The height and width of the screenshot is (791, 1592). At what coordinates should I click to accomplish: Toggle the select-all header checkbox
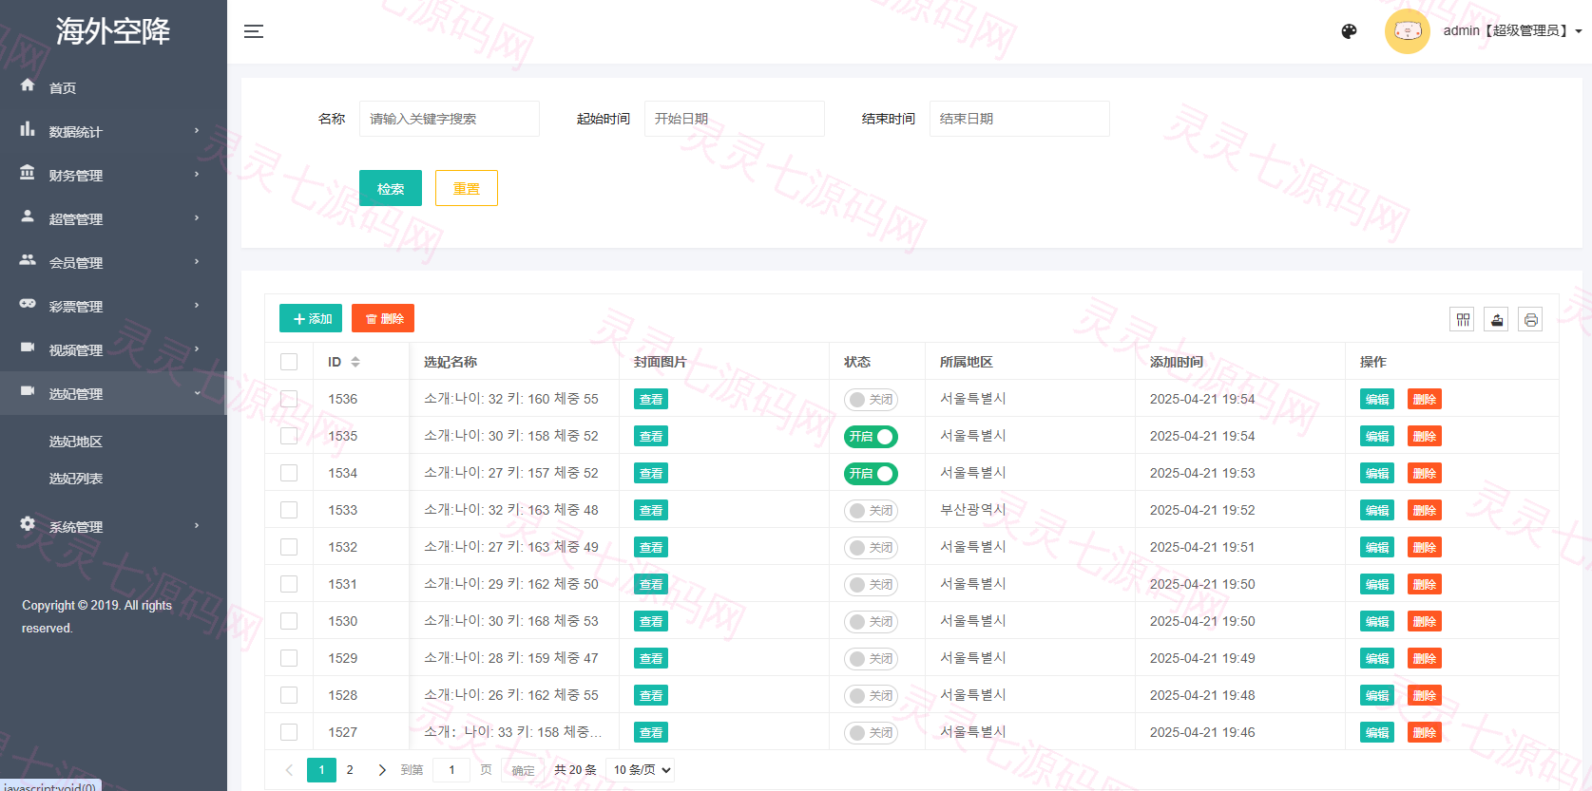coord(289,362)
